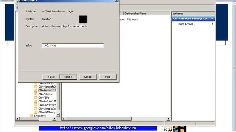Click the CN=PSPs folder icon
236x132 pixels.
click(35, 98)
